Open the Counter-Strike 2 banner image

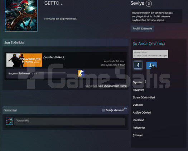point(24,60)
